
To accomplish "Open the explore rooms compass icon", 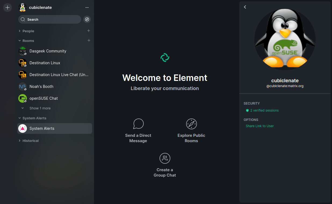I will pos(87,19).
